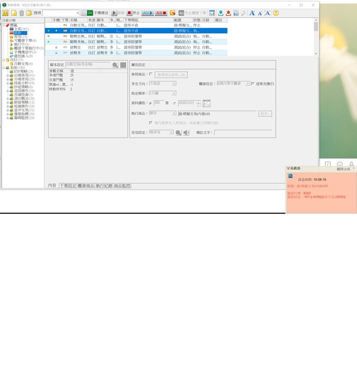Click the red All stop button icon
This screenshot has height=372, width=357.
161,13
